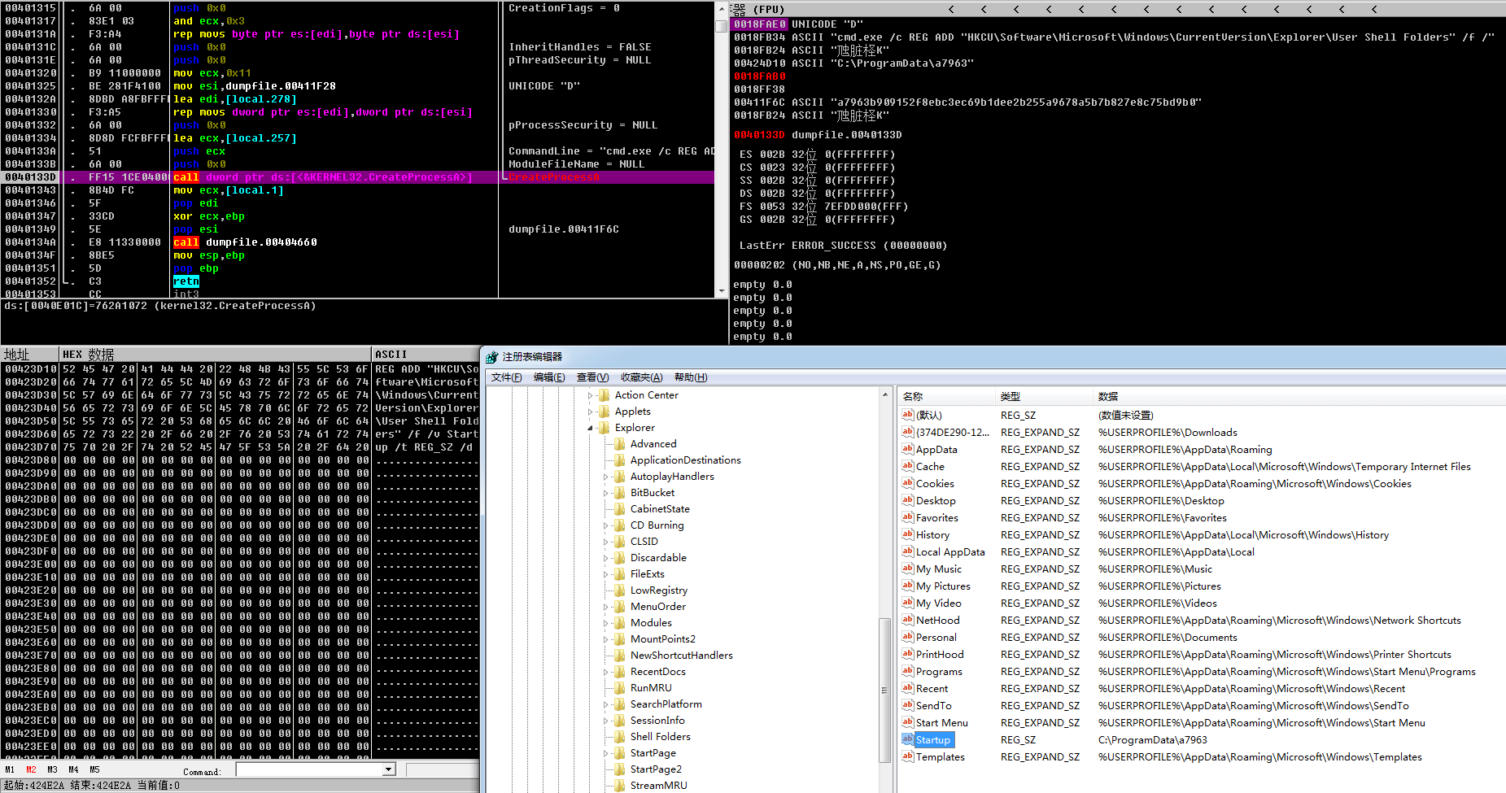Click the string icon beside the SendTo value
1506x793 pixels.
coord(908,705)
